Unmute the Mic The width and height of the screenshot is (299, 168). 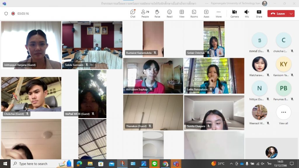tap(247, 13)
